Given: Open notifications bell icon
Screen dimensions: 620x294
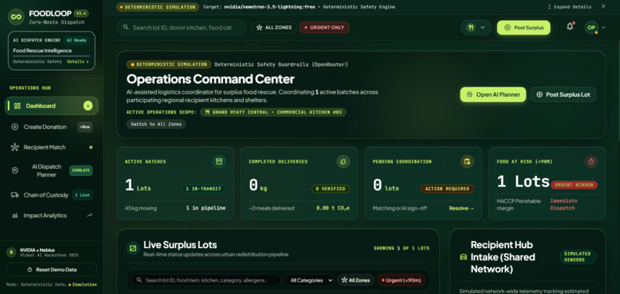Looking at the screenshot, I should pyautogui.click(x=570, y=27).
